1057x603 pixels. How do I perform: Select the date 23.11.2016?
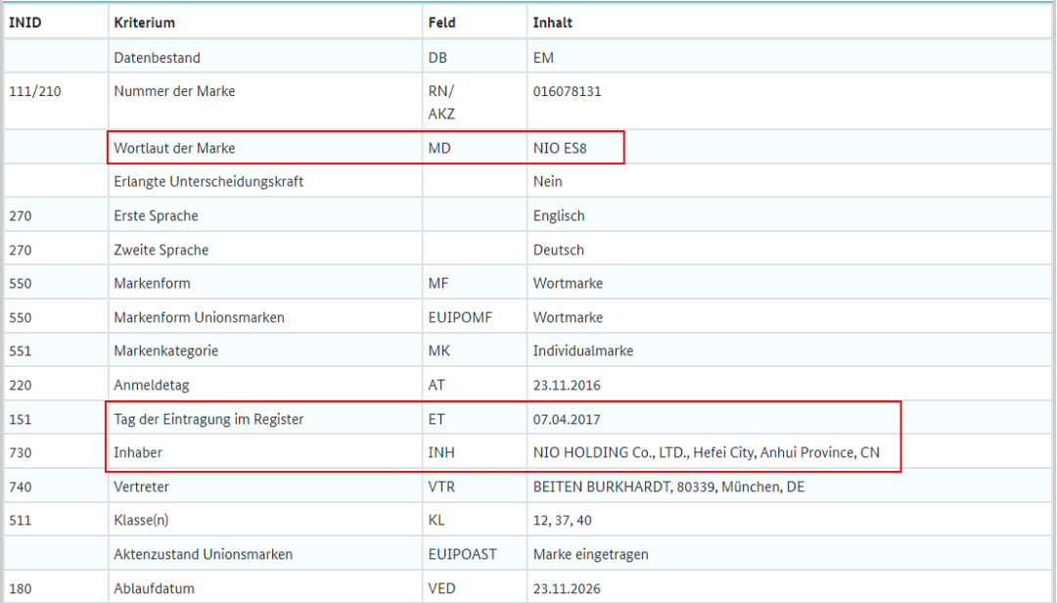pos(567,385)
